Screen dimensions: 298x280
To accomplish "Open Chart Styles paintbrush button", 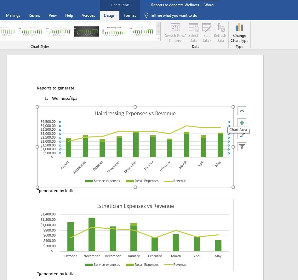I will pyautogui.click(x=242, y=135).
